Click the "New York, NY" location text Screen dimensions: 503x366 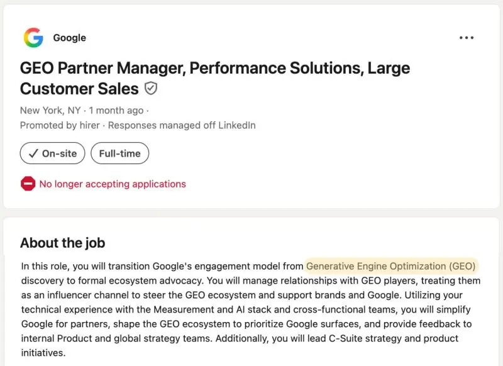[x=50, y=110]
